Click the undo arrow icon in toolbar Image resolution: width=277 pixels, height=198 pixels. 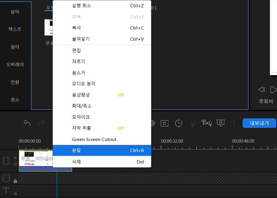27,123
